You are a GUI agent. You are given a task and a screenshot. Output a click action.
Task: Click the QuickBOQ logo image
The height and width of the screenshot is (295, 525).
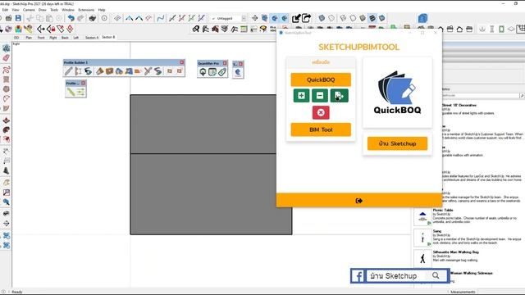point(397,93)
